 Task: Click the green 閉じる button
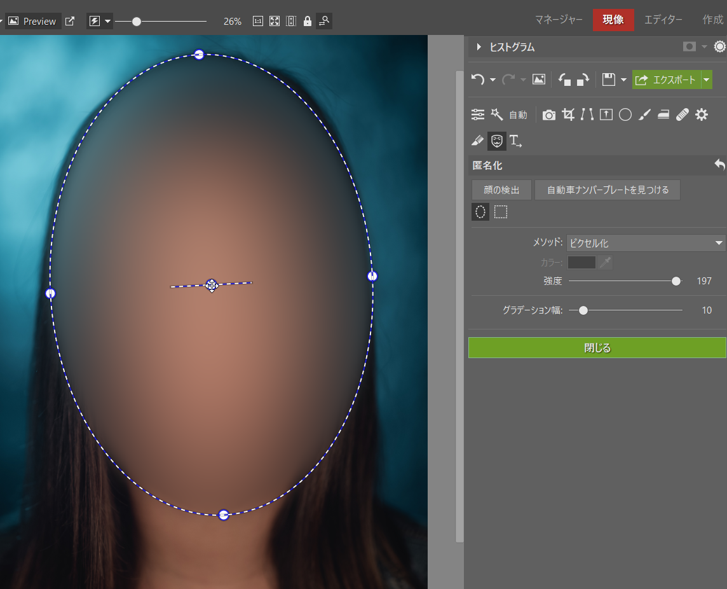[597, 348]
